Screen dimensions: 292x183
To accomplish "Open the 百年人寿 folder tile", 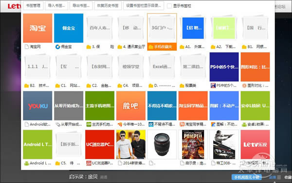I will pyautogui.click(x=100, y=28).
